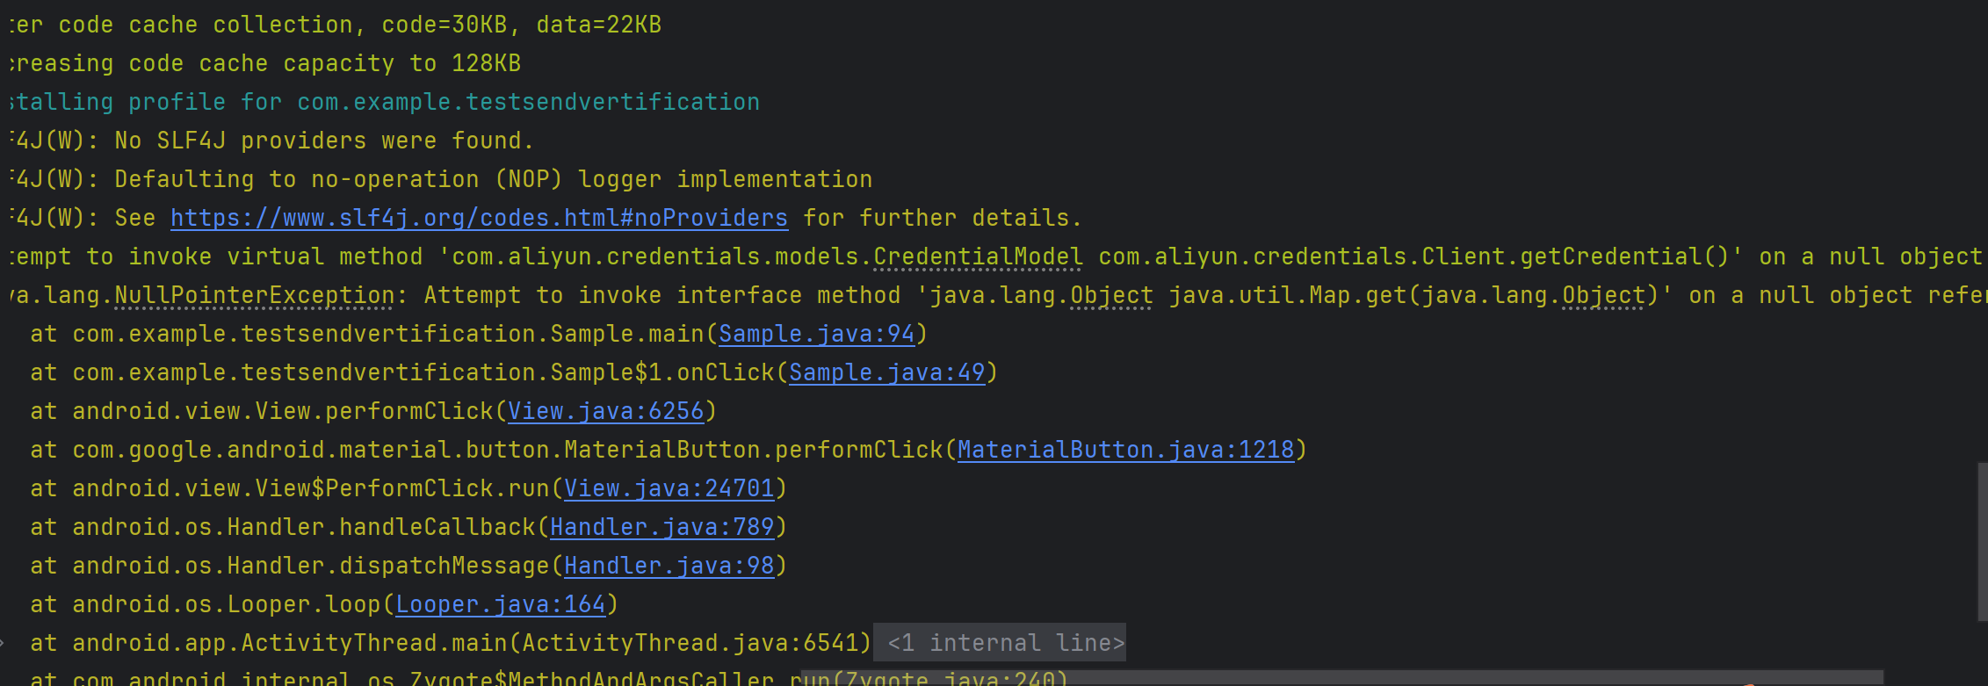Screen dimensions: 1988x686
Task: Click 'MaterialButton.performClick' method text
Action: (754, 450)
